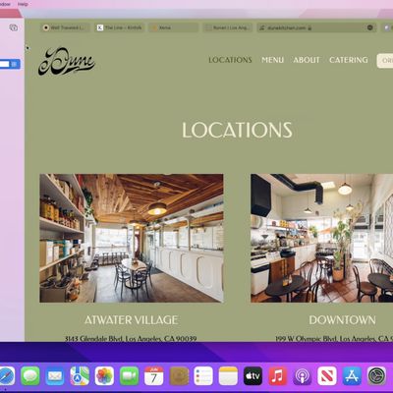Click the DOWNTOWN heading

point(342,320)
